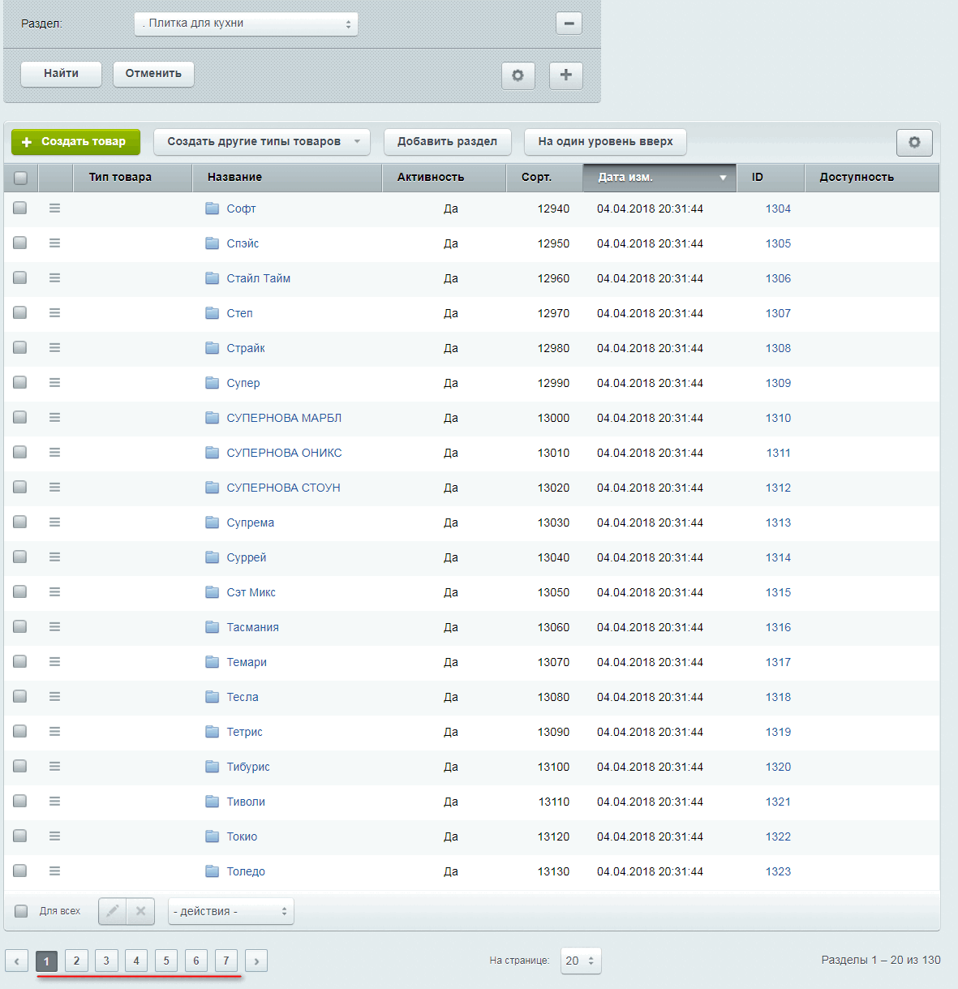Click the filter settings gear icon
The width and height of the screenshot is (958, 989).
[518, 75]
